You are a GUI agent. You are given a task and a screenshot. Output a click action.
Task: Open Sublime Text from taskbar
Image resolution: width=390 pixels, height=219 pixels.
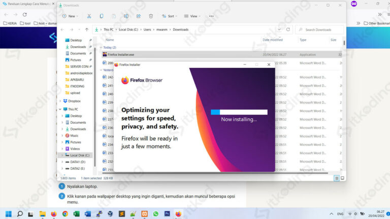point(122,214)
